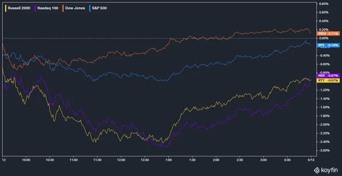Click the 3:30 time axis label
Image resolution: width=342 pixels, height=176 pixels.
tap(287, 160)
